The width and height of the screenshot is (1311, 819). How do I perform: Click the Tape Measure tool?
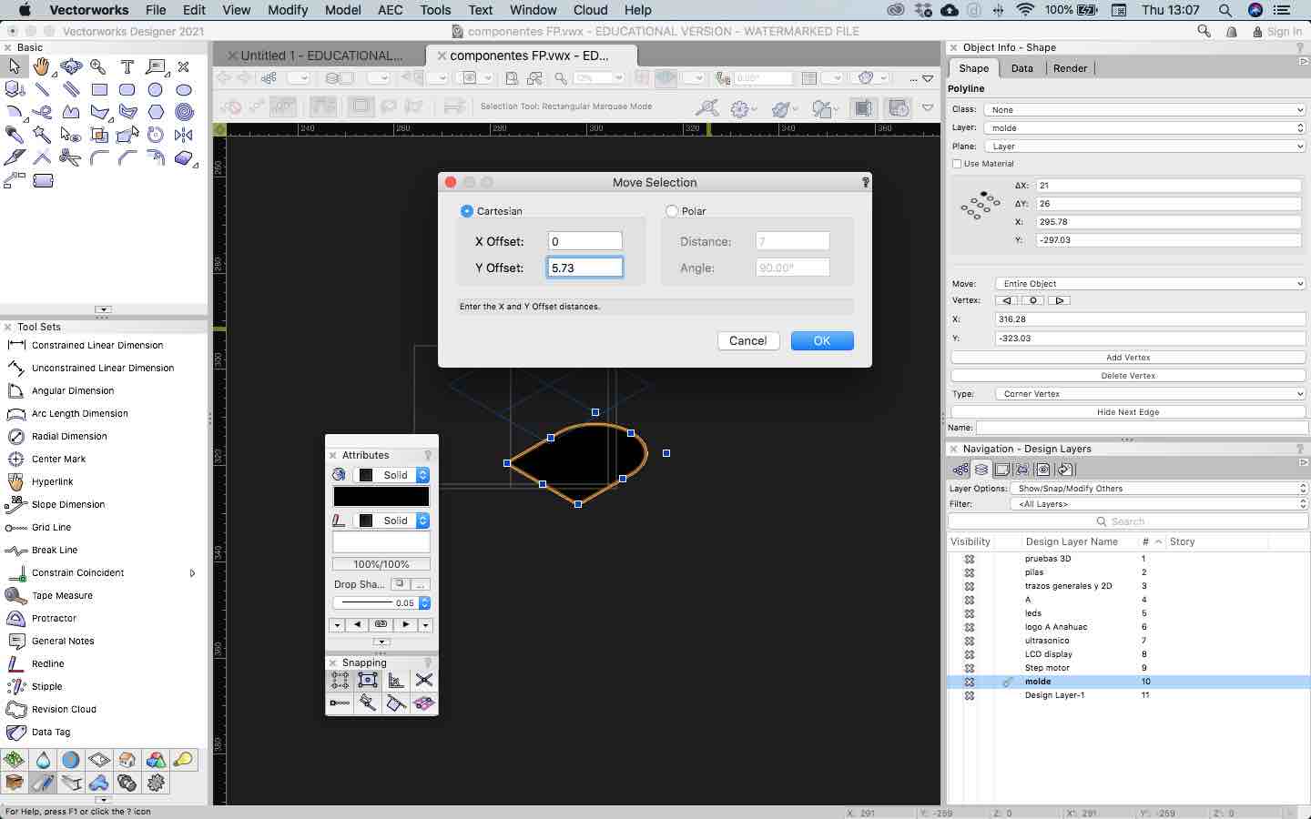pyautogui.click(x=62, y=595)
